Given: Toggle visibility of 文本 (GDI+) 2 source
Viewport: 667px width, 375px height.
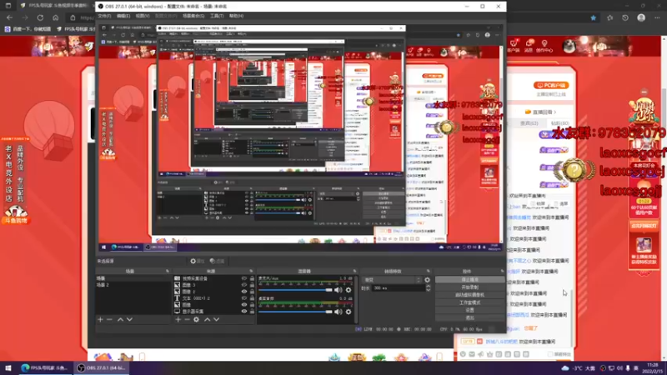Looking at the screenshot, I should point(244,298).
